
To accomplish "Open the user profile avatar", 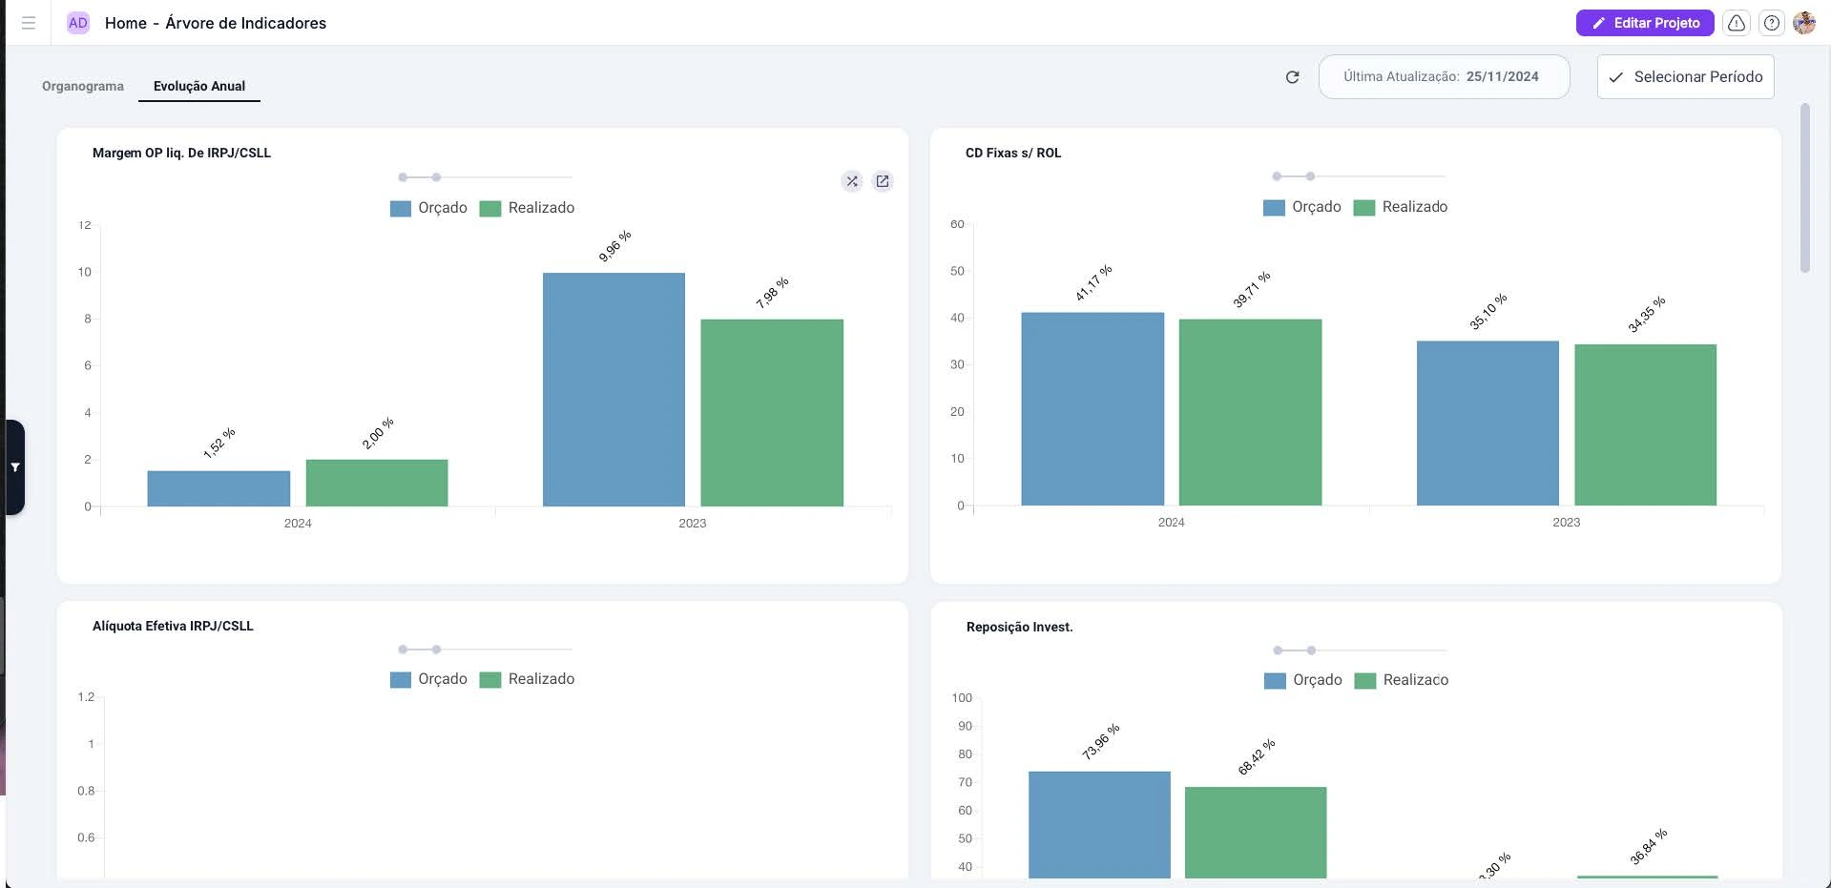I will 1803,23.
